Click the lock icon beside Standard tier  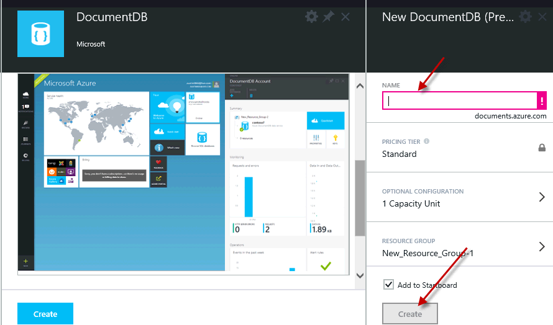(542, 148)
